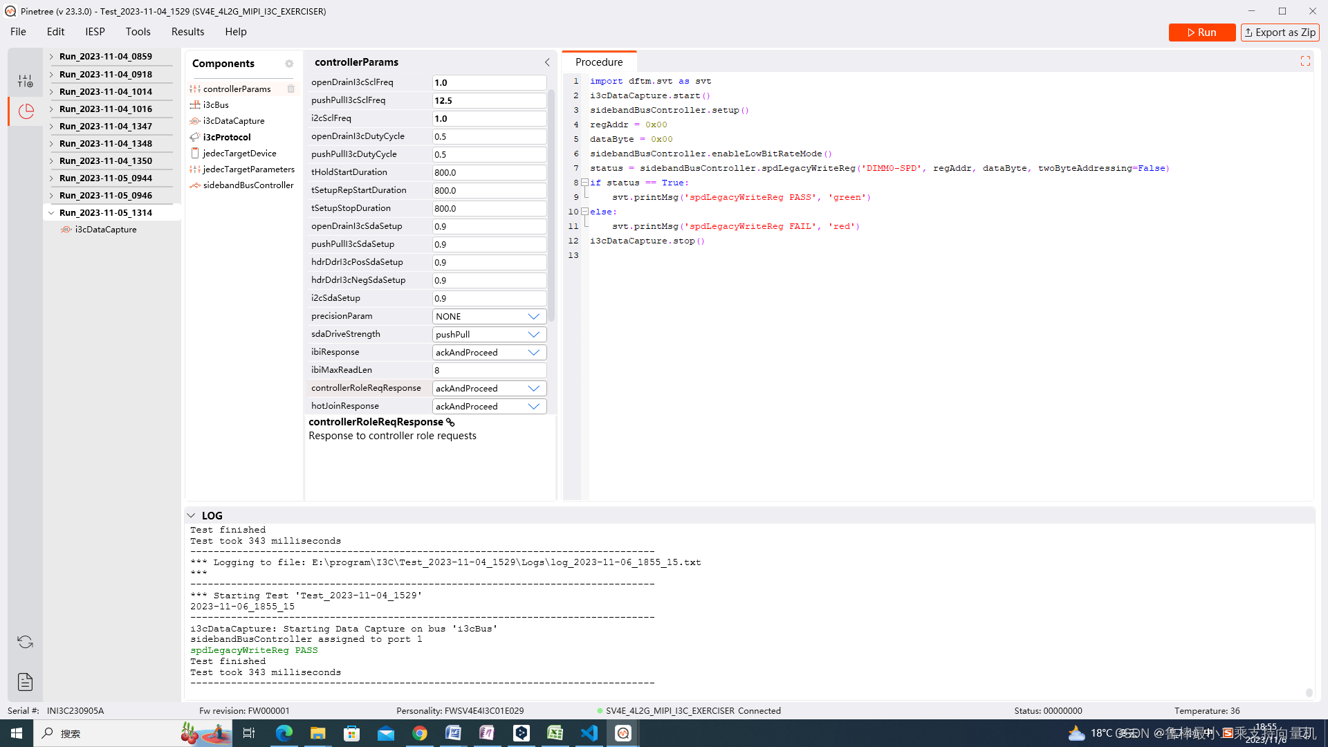Expand Run_2023-11-04_1347 tree node

click(x=51, y=126)
